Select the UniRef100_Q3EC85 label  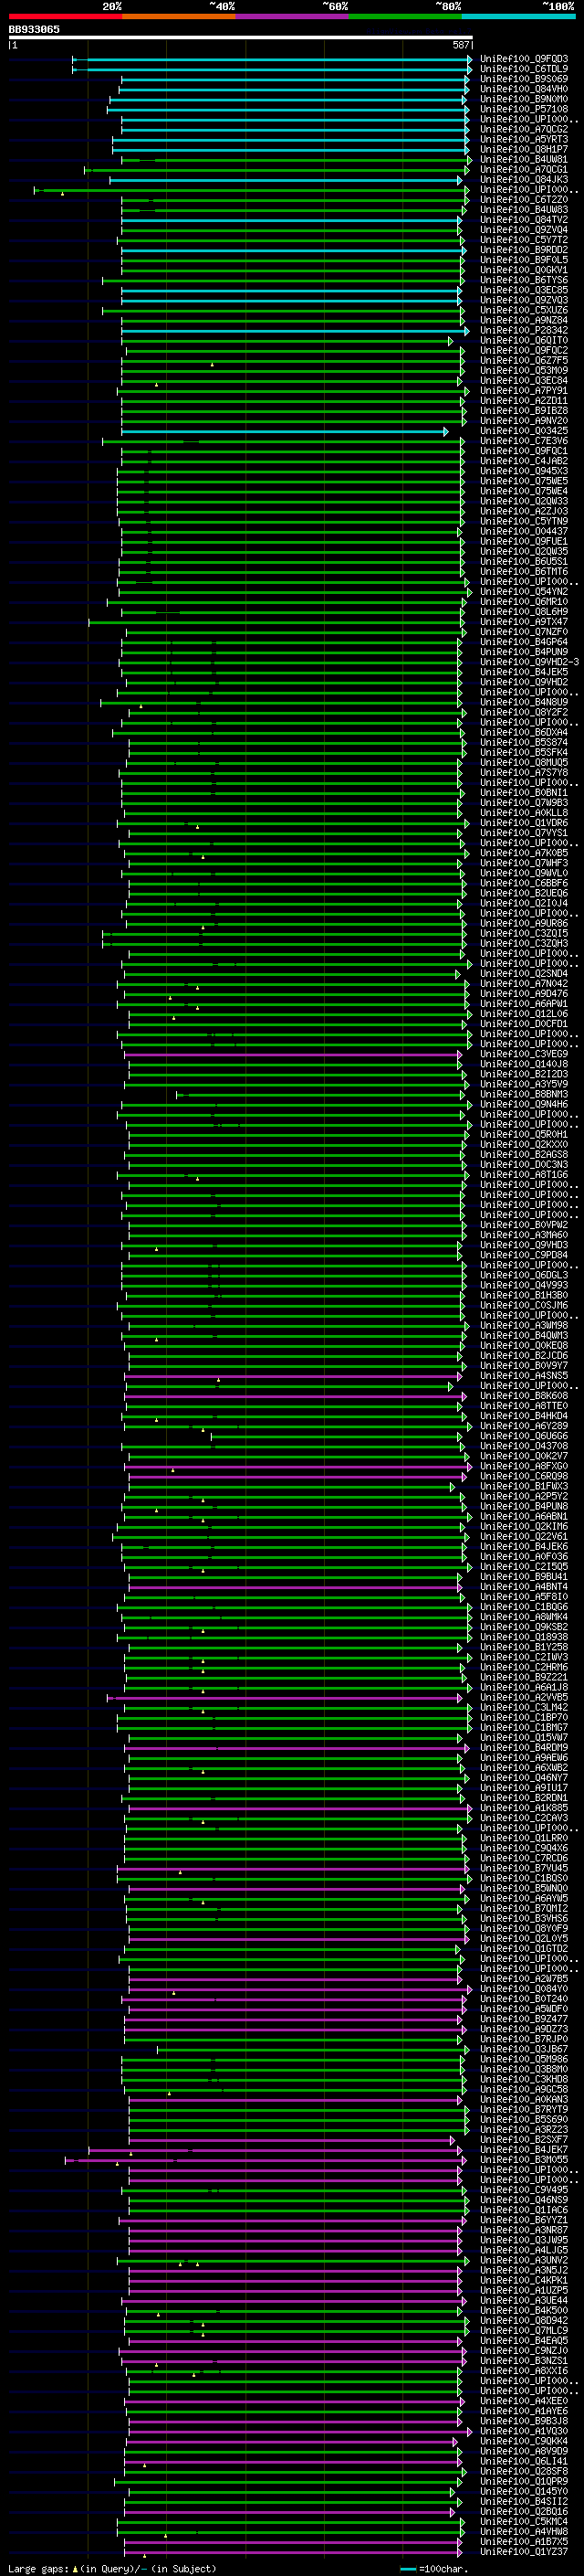(x=524, y=290)
